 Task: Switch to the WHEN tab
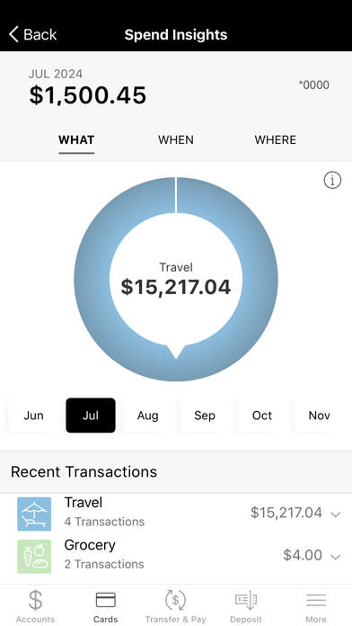(x=176, y=140)
